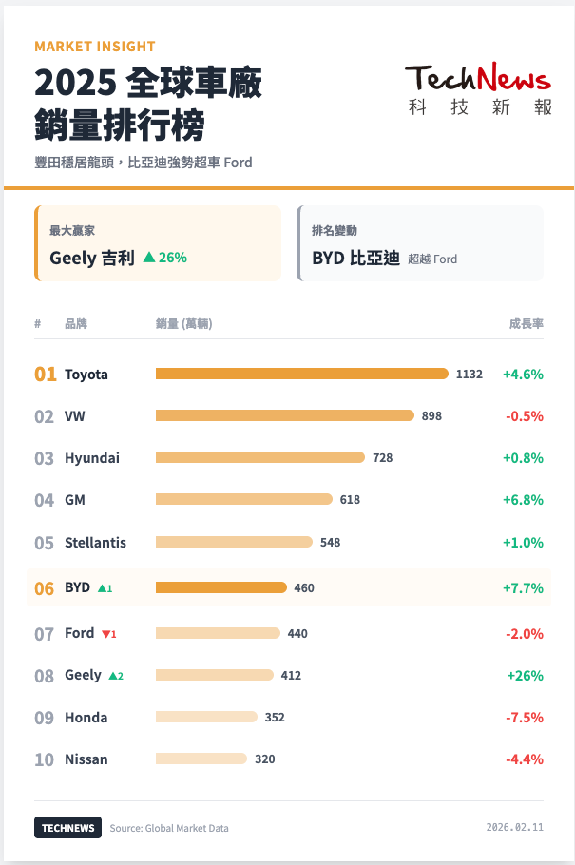Viewport: 575px width, 865px height.
Task: Click Toyota's orange sales bar
Action: click(x=301, y=374)
